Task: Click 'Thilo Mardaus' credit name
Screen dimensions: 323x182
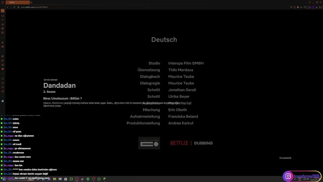Action: (181, 70)
